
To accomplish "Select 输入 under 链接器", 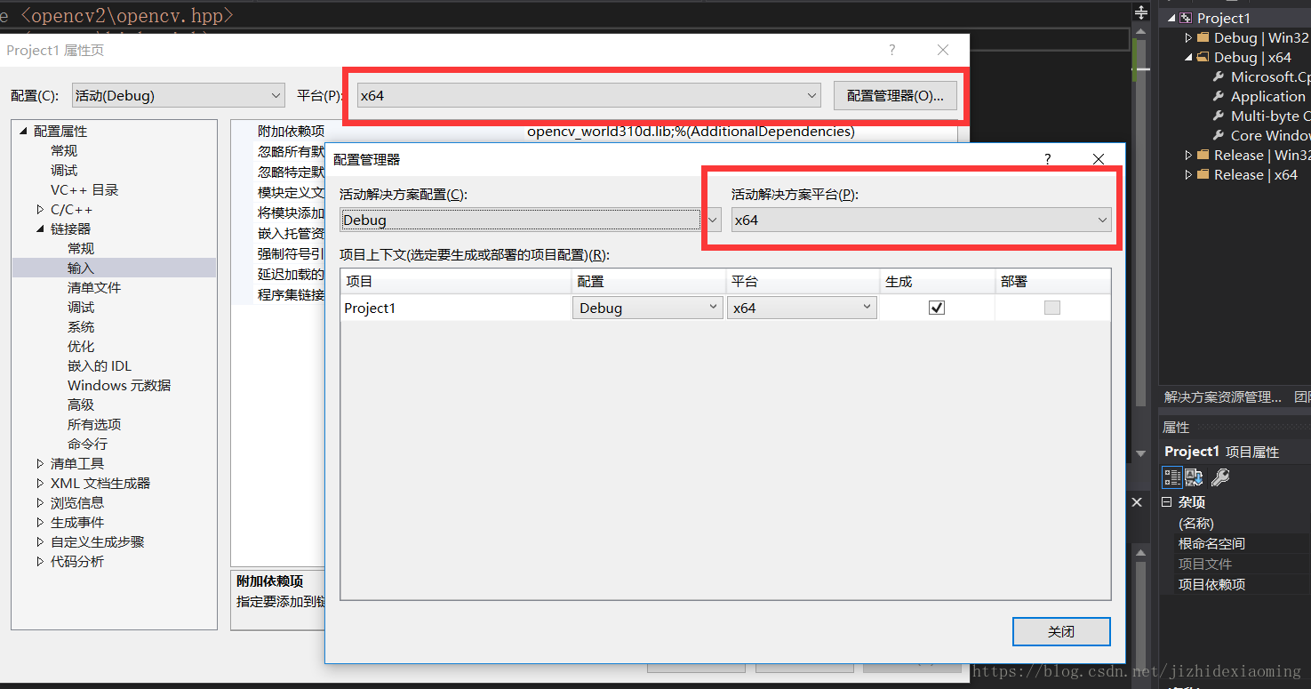I will click(81, 268).
